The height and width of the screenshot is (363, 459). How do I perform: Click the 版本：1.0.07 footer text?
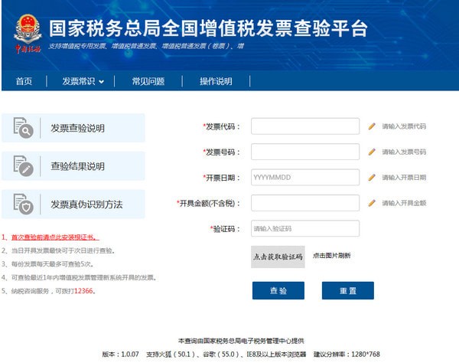click(120, 354)
